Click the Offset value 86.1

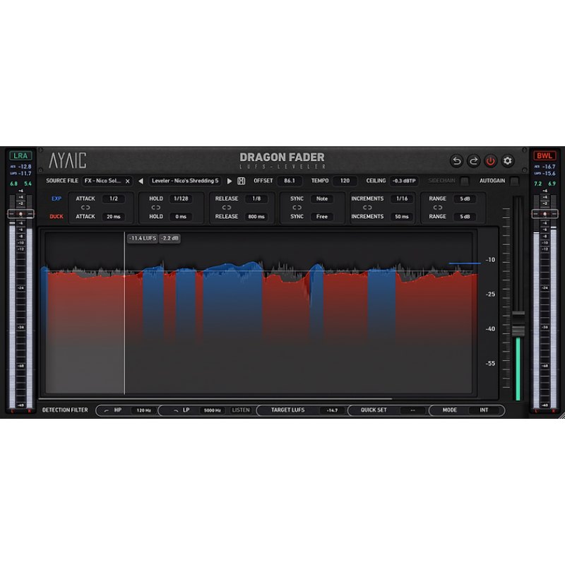(290, 181)
